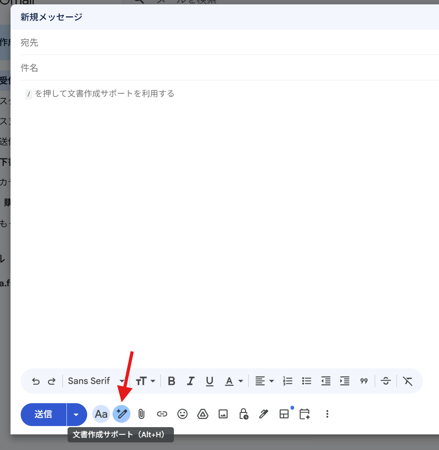Apply quote formatting
Screen dimensions: 439x450
point(364,381)
